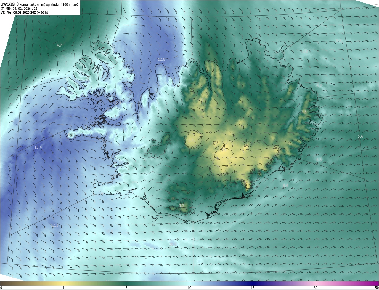
Task: Click the colorbar tick label 50
Action: coord(377,288)
